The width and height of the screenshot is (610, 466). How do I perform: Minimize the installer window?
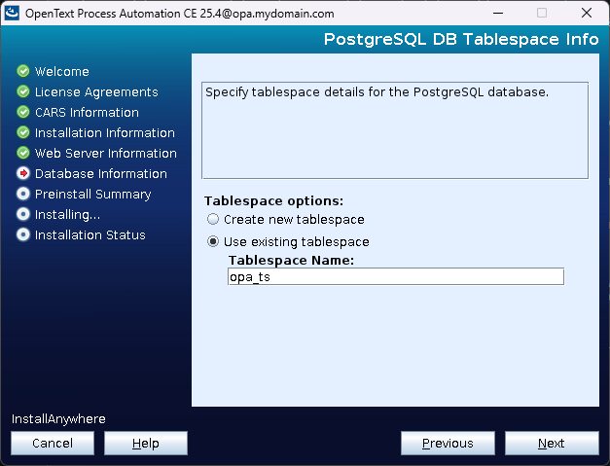pos(498,13)
